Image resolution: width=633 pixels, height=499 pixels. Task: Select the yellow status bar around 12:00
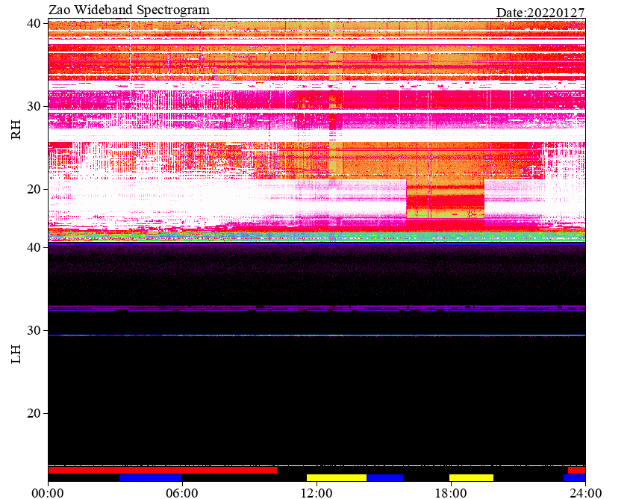point(336,477)
